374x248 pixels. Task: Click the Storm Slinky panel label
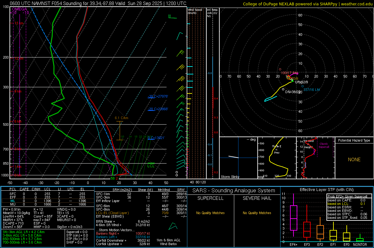tap(230, 177)
